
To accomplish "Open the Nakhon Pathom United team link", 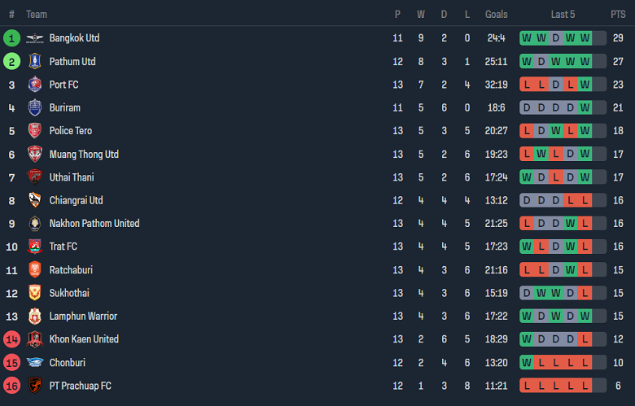I will coord(94,224).
